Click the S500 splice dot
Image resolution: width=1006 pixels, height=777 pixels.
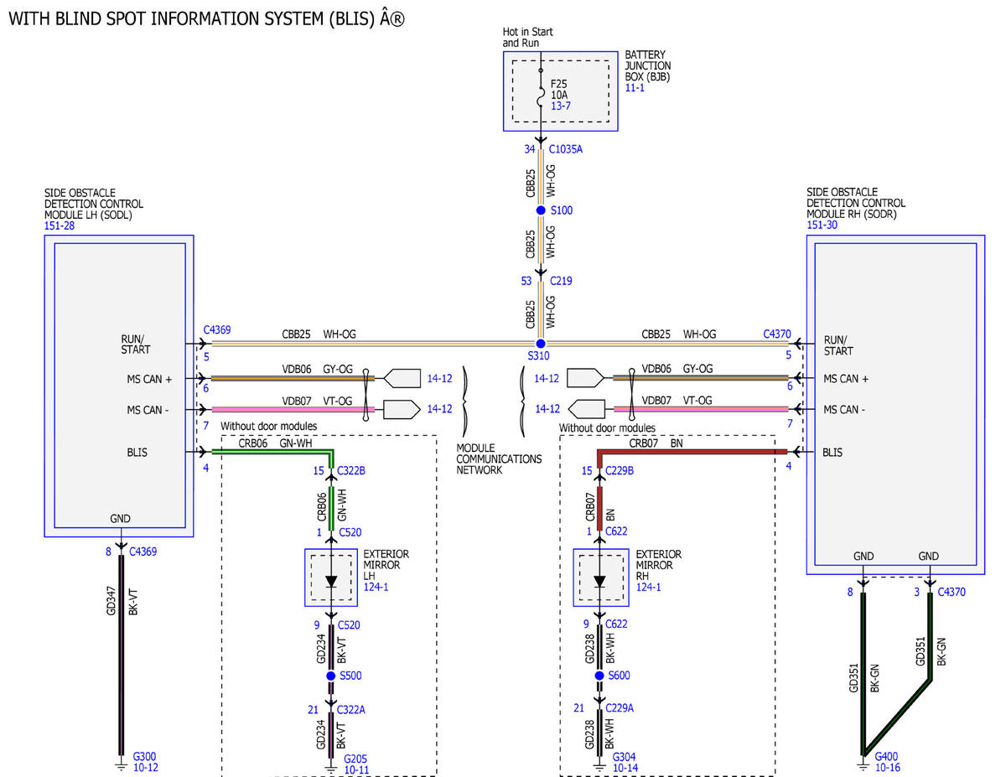click(x=331, y=676)
